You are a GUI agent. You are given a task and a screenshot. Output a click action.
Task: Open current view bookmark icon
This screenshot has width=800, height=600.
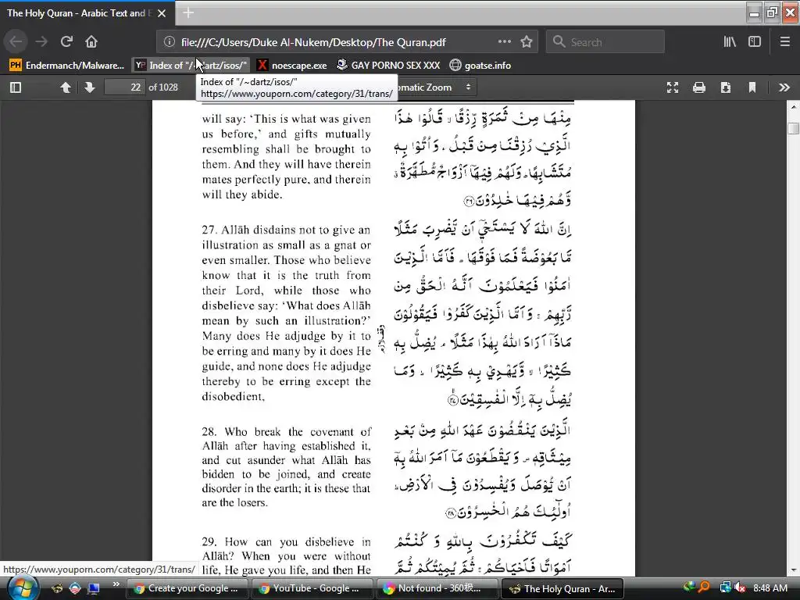tap(752, 87)
